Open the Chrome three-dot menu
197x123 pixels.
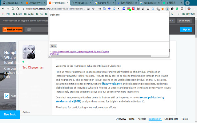(x=194, y=9)
